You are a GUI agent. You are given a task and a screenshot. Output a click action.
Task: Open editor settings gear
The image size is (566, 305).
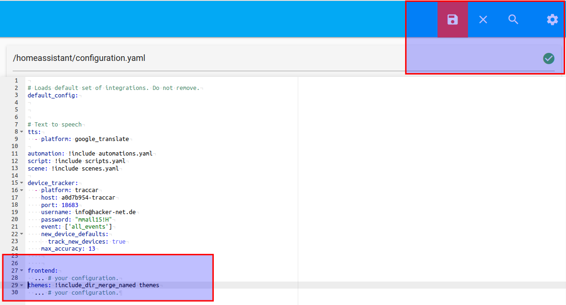tap(552, 19)
